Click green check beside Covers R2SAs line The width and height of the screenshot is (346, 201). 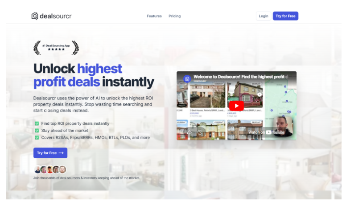pyautogui.click(x=37, y=138)
